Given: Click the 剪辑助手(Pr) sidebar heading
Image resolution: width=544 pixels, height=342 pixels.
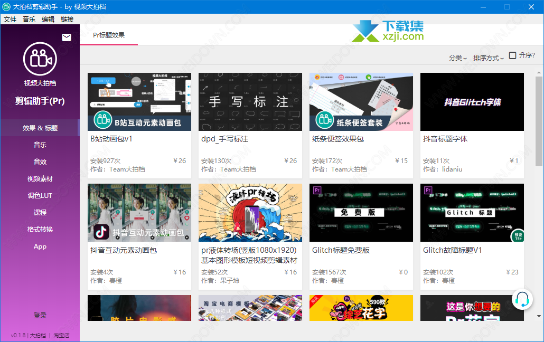Looking at the screenshot, I should [x=40, y=101].
